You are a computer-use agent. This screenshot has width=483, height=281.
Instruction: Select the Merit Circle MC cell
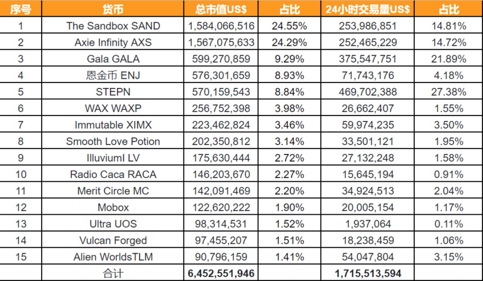click(113, 191)
